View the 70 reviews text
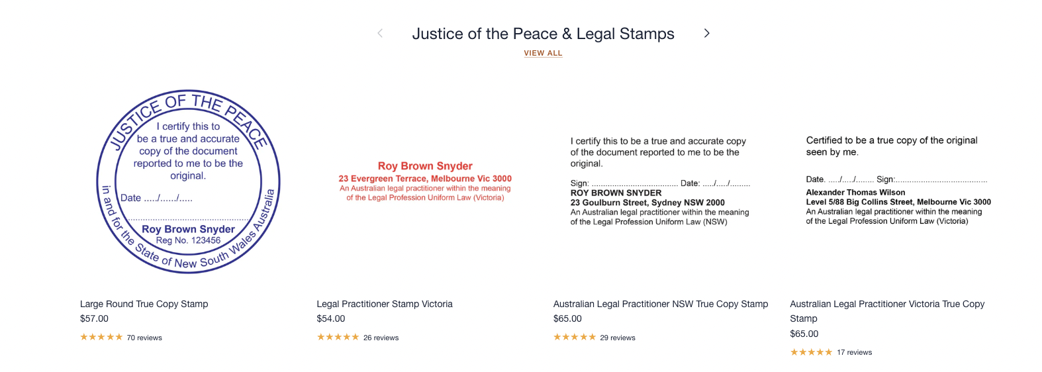Viewport: 1042px width, 372px height. (x=144, y=338)
